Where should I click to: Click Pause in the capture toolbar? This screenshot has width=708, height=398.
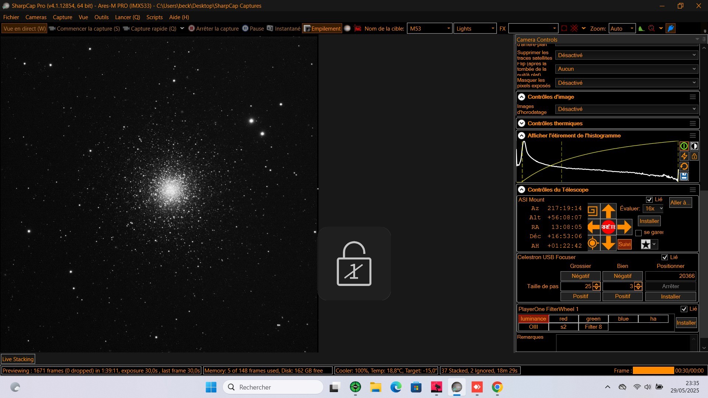pos(253,28)
